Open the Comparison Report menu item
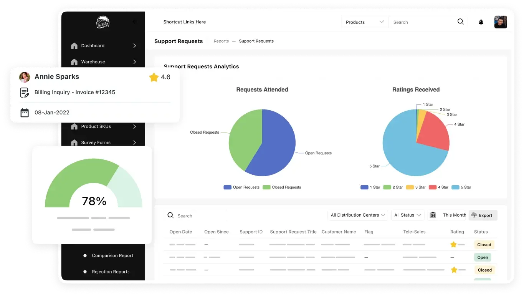This screenshot has height=295, width=524. tap(112, 255)
